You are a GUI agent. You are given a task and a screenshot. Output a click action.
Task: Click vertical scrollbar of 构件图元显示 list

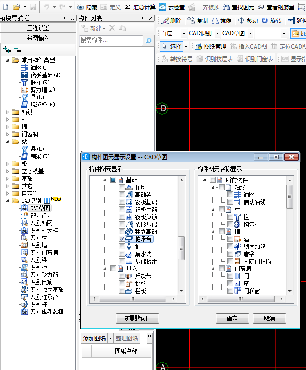(x=181, y=248)
